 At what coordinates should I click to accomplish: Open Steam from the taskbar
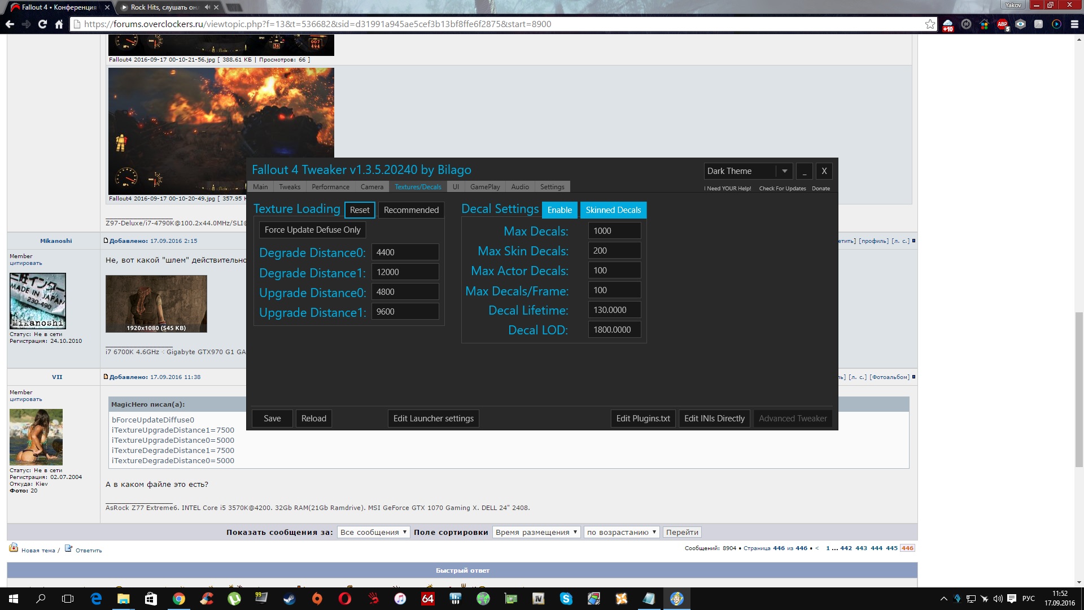[x=290, y=599]
